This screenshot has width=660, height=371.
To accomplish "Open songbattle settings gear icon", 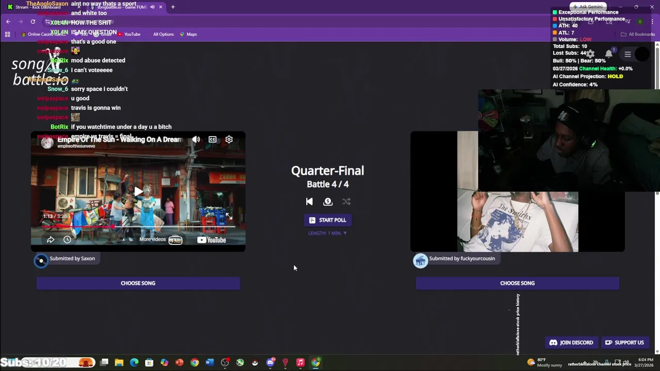I will click(590, 54).
